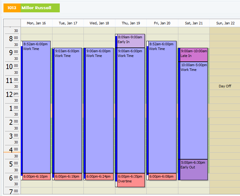Screen dimensions: 240x196
Task: Click Thursday 6:00pm-6:35pm Overtime block
Action: pyautogui.click(x=130, y=180)
